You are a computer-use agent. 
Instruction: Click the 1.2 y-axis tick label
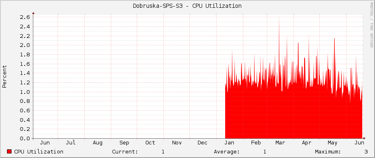pyautogui.click(x=25, y=82)
